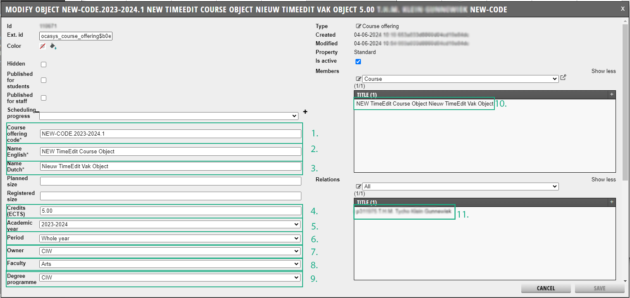Image resolution: width=630 pixels, height=298 pixels.
Task: Open Members in new window icon
Action: 563,77
